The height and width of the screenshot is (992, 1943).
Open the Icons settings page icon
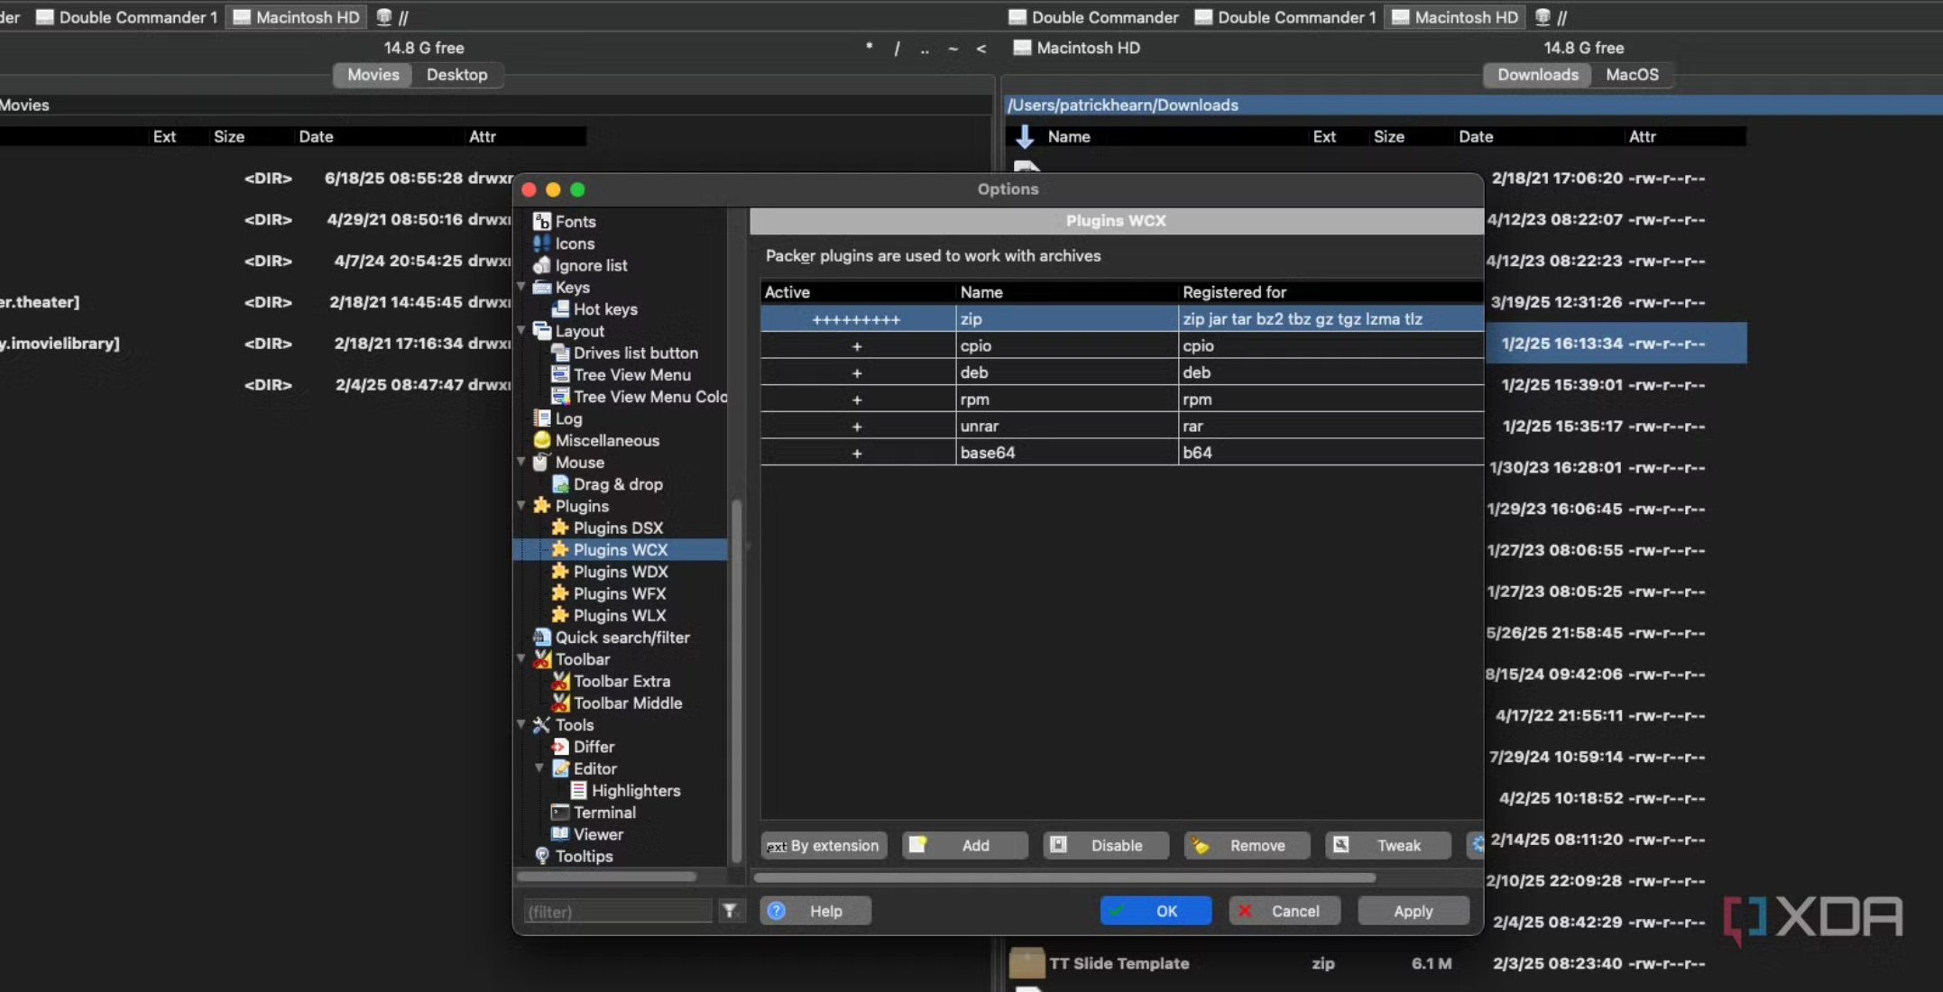541,243
